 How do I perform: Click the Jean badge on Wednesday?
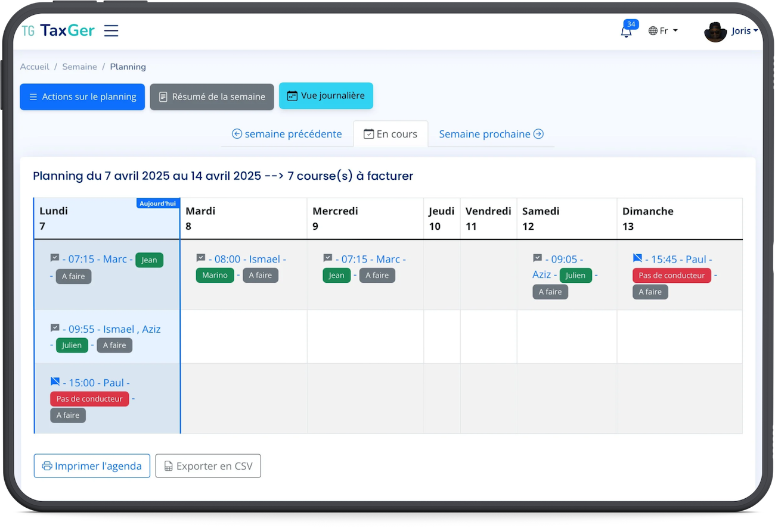tap(337, 275)
